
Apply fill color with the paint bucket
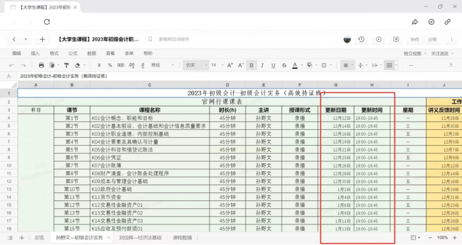pos(309,65)
